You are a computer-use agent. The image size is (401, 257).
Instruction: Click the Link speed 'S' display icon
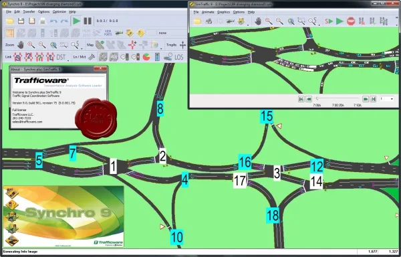[x=17, y=57]
